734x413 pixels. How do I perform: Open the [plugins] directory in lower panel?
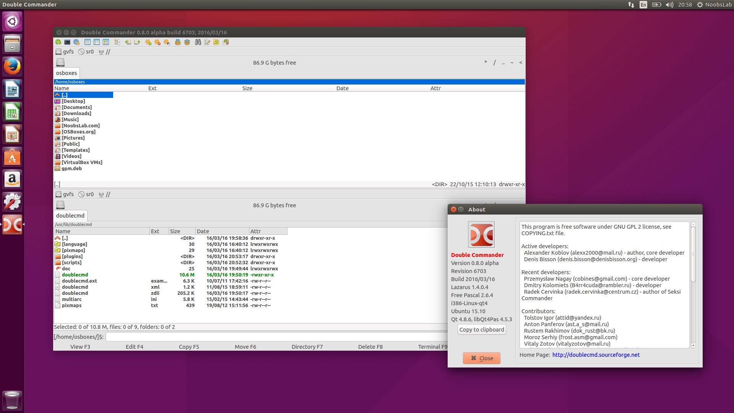pyautogui.click(x=73, y=256)
